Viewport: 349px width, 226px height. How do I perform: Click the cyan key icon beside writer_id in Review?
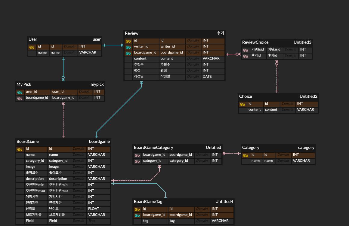click(128, 47)
